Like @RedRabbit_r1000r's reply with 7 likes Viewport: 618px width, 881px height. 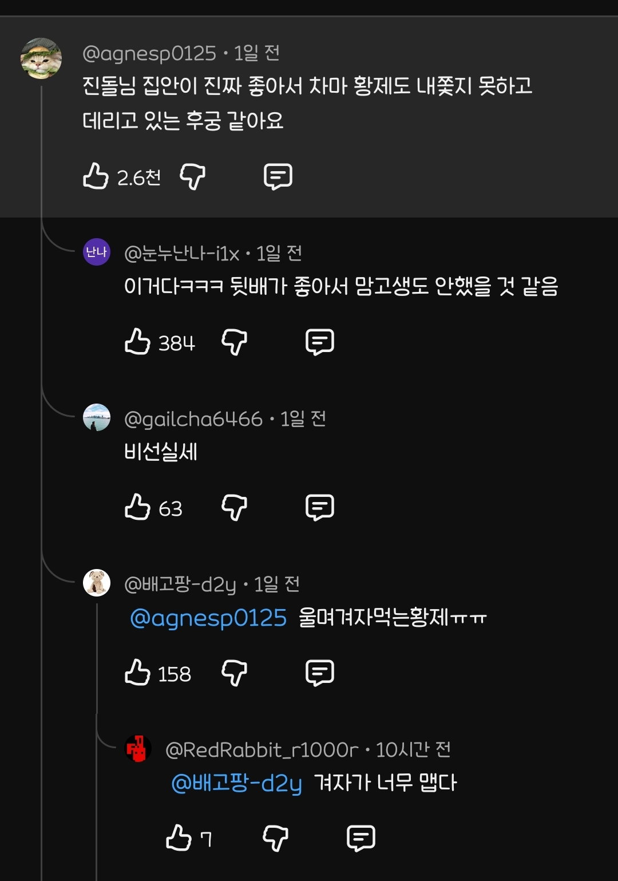179,838
